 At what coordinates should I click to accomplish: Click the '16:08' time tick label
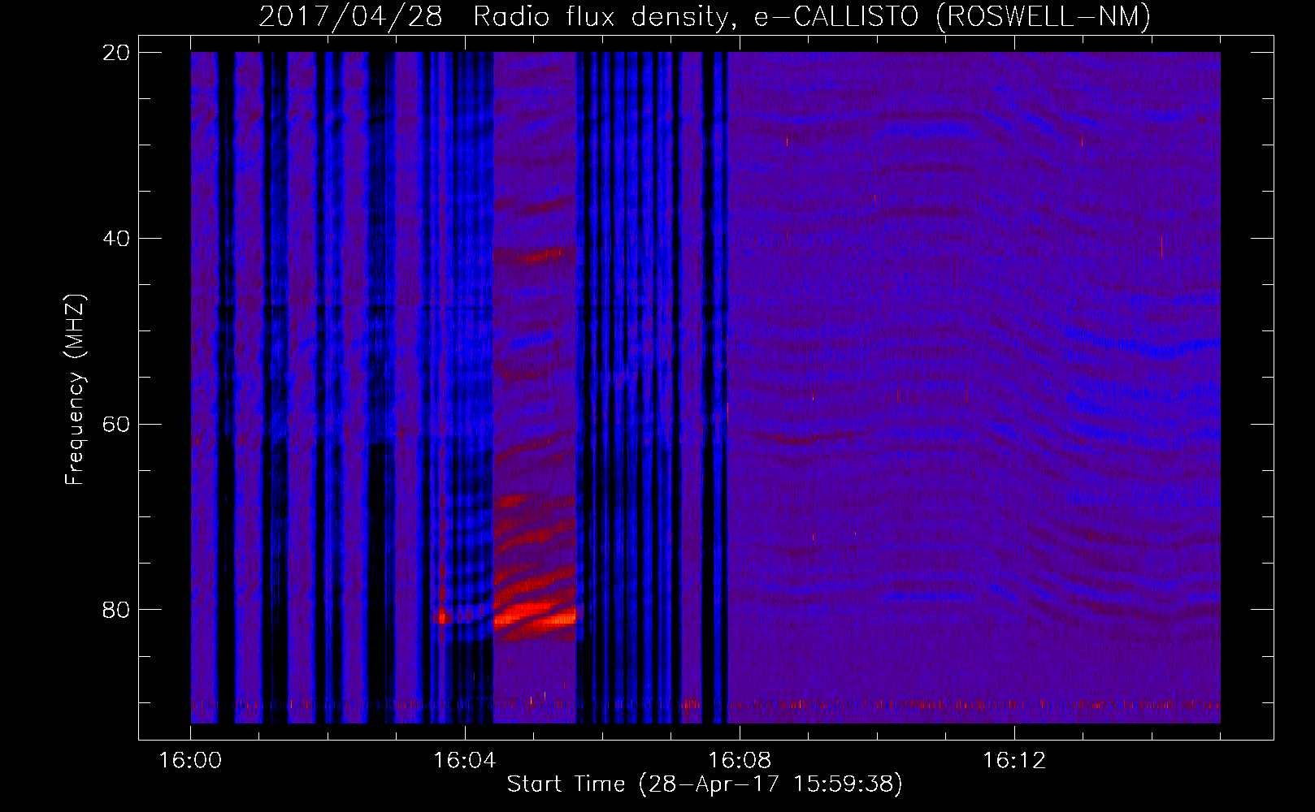740,761
